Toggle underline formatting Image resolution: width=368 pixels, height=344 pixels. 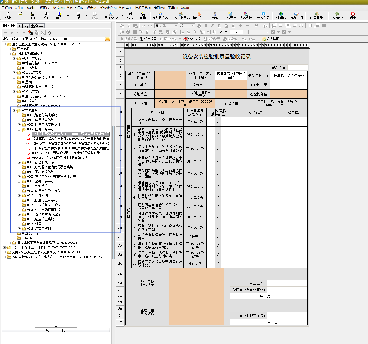(x=219, y=25)
